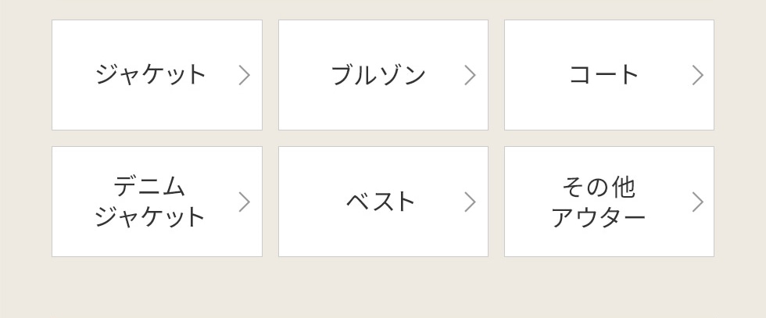
Task: Click the コート text label
Action: (604, 75)
